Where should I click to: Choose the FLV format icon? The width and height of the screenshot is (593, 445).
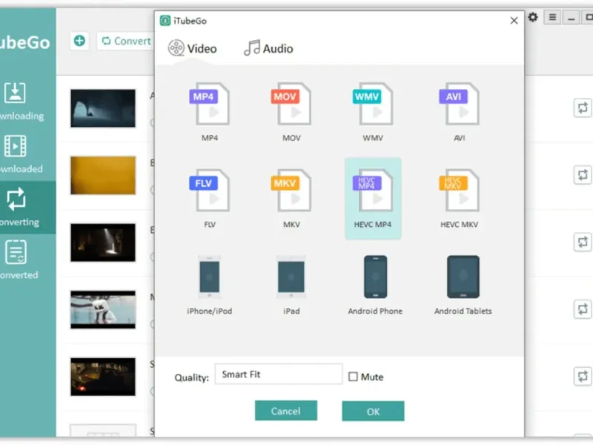click(x=209, y=191)
